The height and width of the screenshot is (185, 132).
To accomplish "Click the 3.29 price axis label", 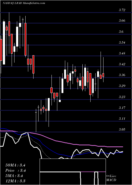I will [122, 86].
